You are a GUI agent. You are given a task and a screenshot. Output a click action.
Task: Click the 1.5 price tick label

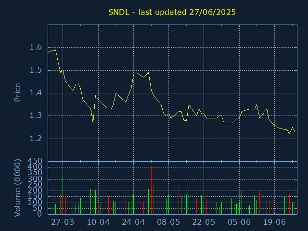point(36,70)
